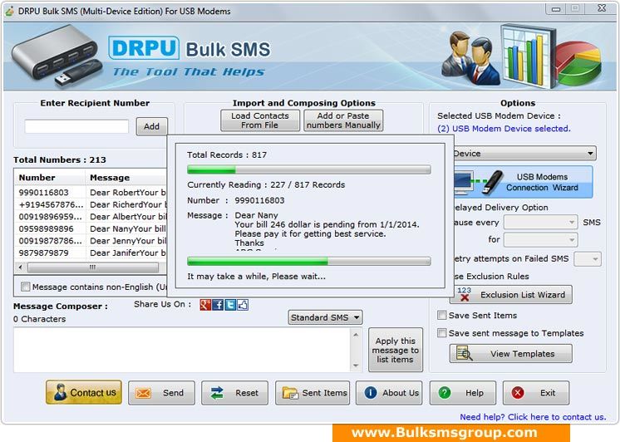Close the DRPU Bulk SMS window

pyautogui.click(x=602, y=8)
